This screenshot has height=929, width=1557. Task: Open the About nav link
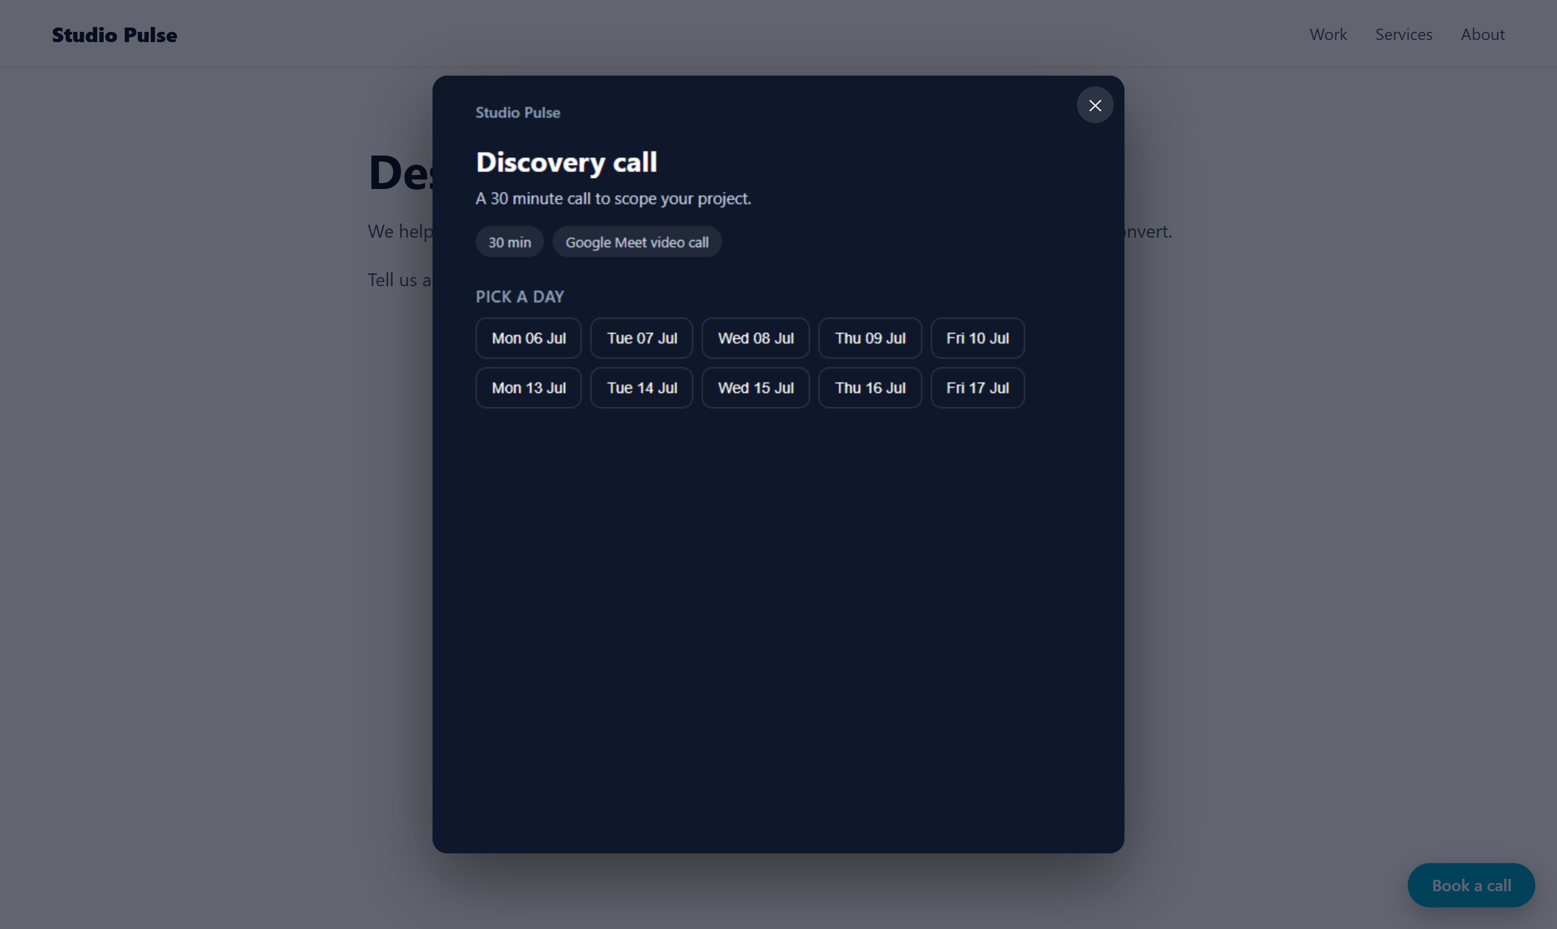[x=1482, y=35]
